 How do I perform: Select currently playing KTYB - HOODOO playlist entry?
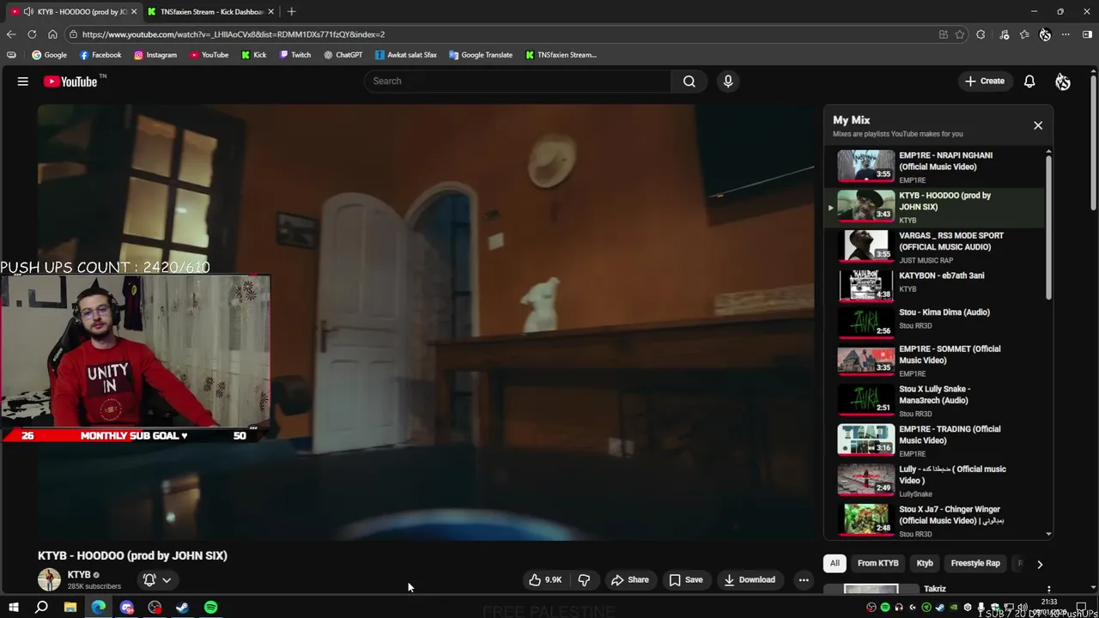(936, 207)
